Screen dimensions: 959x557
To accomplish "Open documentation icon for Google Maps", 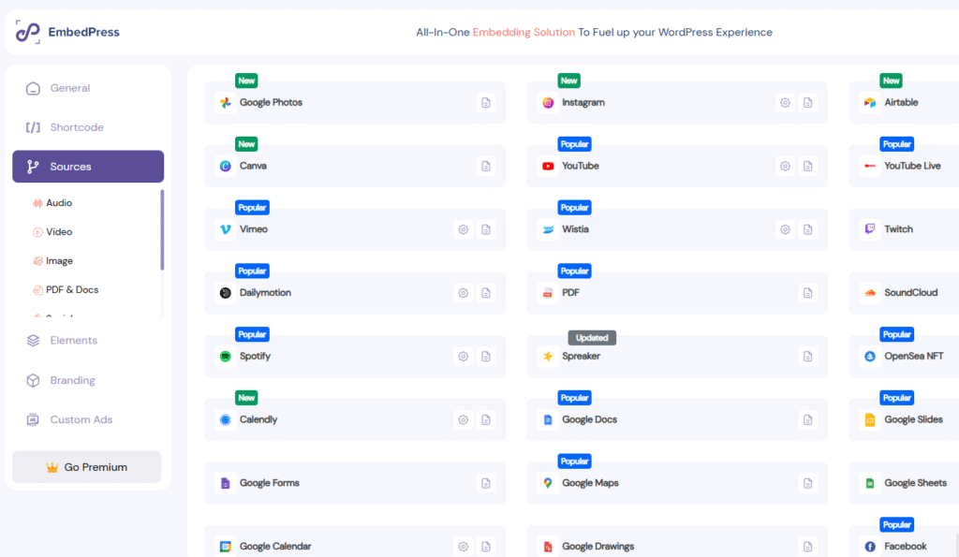I will point(807,483).
